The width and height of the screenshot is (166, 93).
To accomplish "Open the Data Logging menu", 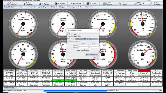I will [x=16, y=1].
